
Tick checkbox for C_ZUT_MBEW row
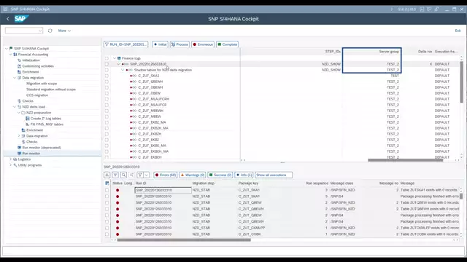coord(107,116)
